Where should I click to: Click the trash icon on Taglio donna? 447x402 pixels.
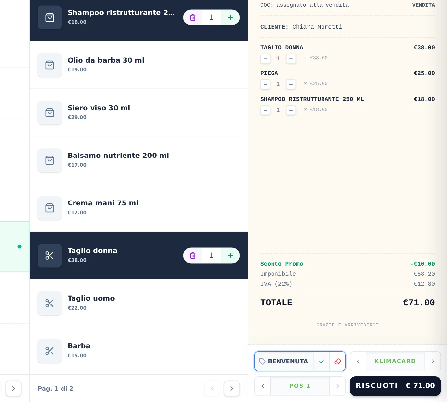pos(193,255)
